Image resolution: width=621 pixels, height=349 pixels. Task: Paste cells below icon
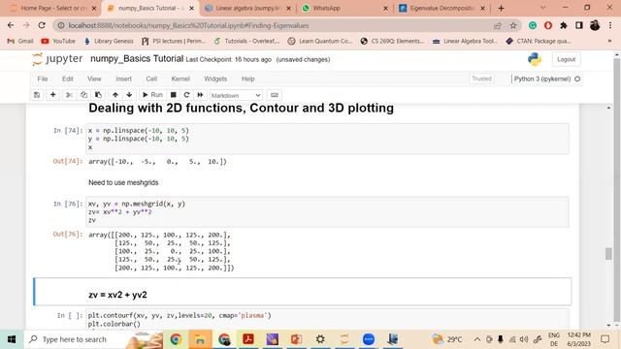[x=98, y=95]
